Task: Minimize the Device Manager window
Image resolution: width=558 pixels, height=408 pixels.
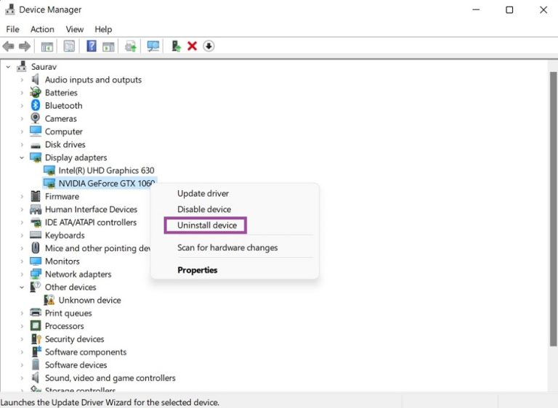Action: (x=476, y=9)
